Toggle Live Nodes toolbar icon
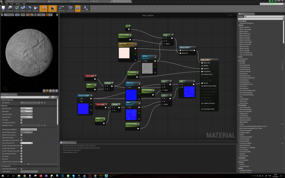This screenshot has width=285, height=178. tap(61, 9)
